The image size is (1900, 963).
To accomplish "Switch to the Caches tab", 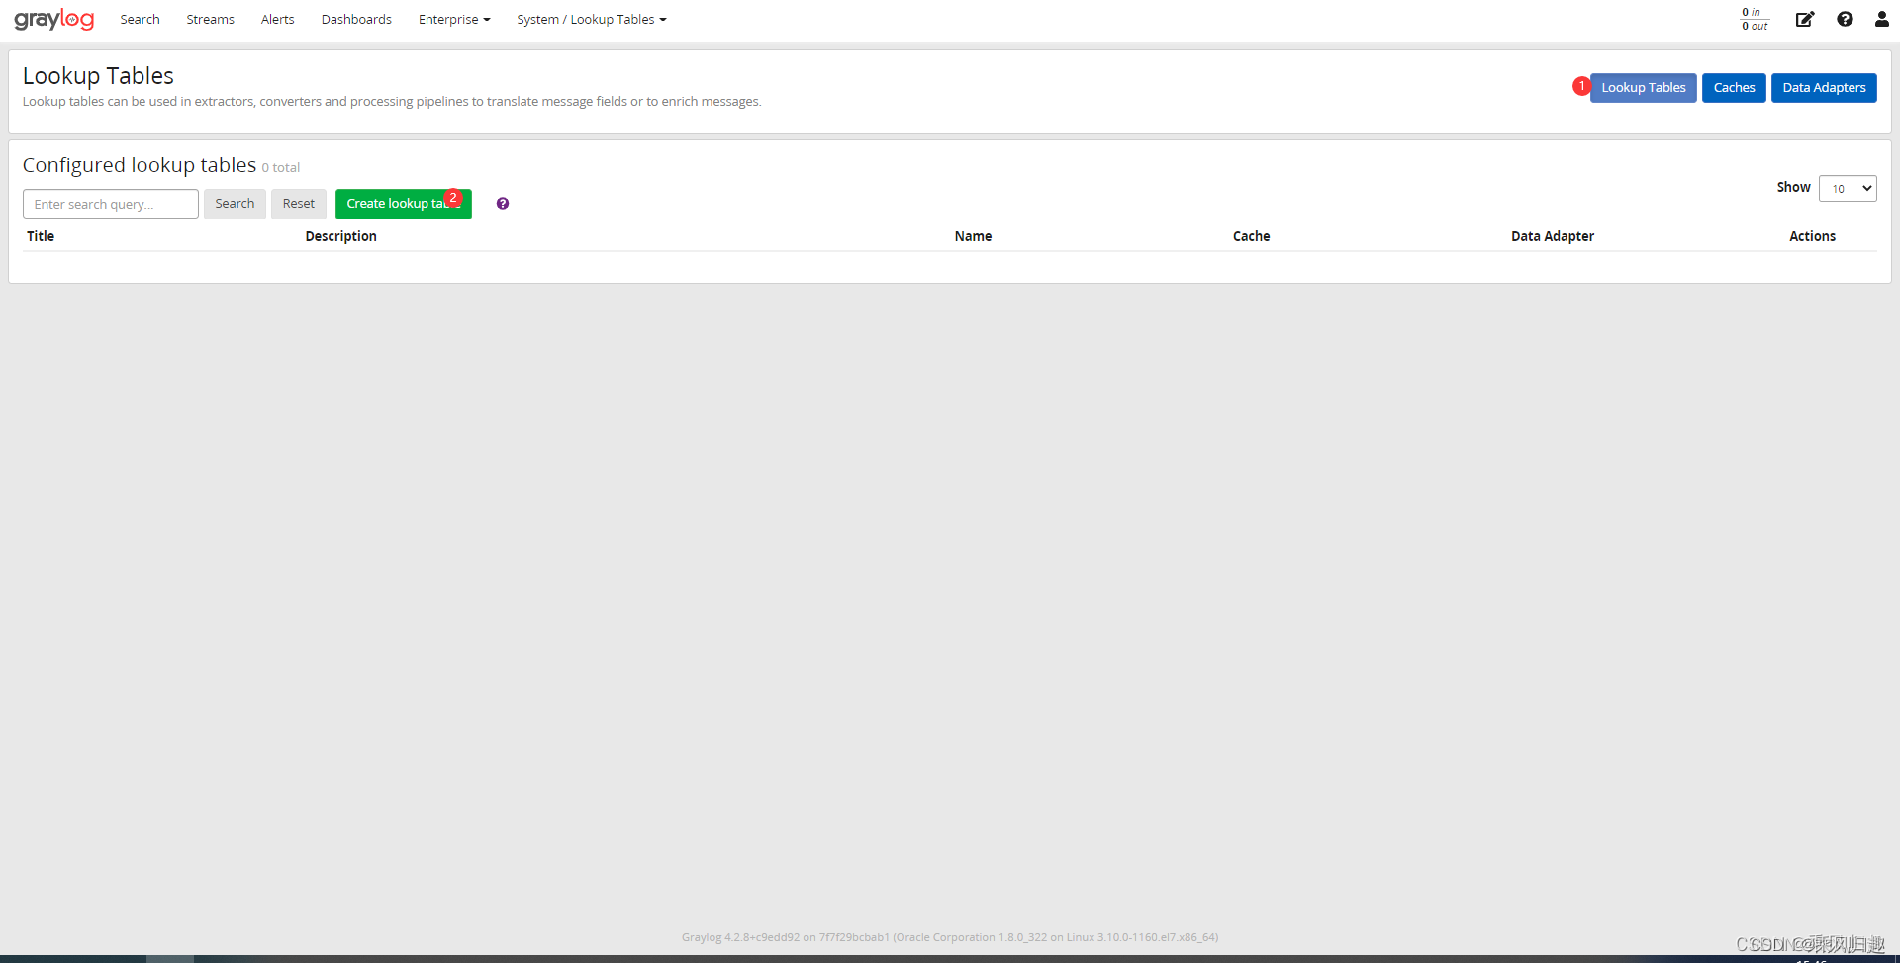I will coord(1734,87).
